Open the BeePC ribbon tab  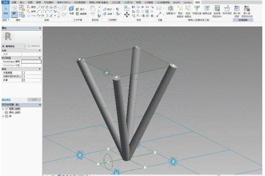[177, 2]
